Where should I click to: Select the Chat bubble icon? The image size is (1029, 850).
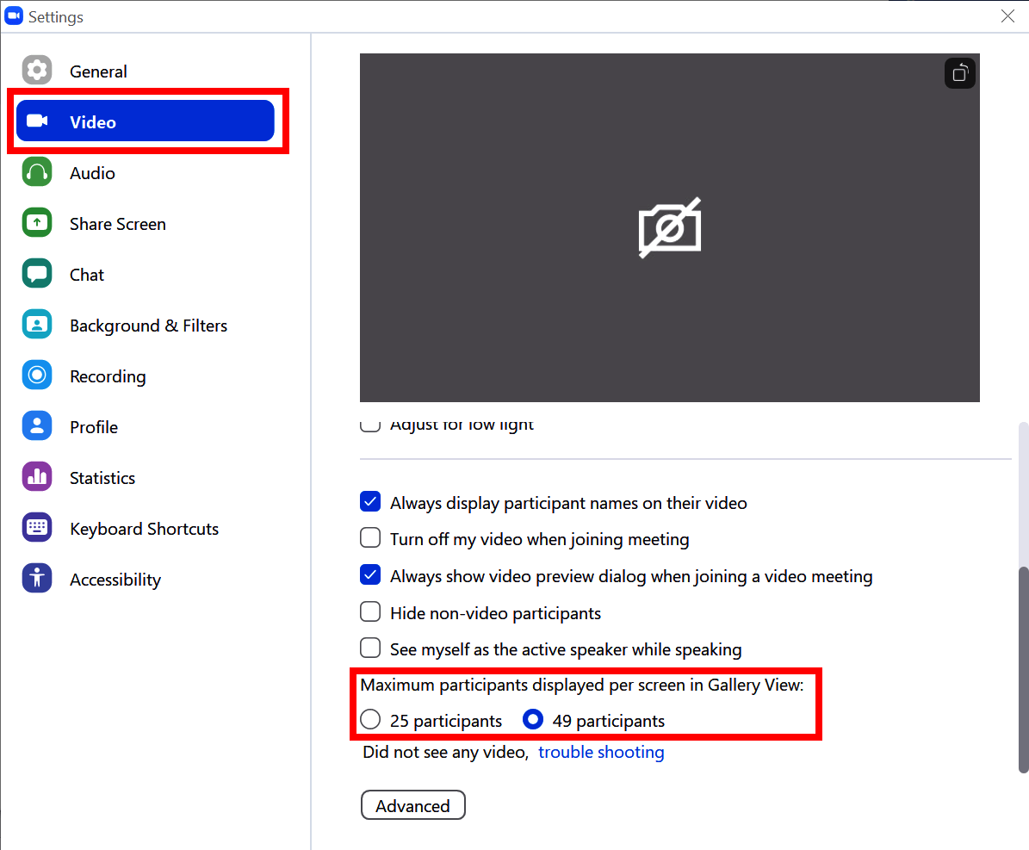tap(37, 274)
